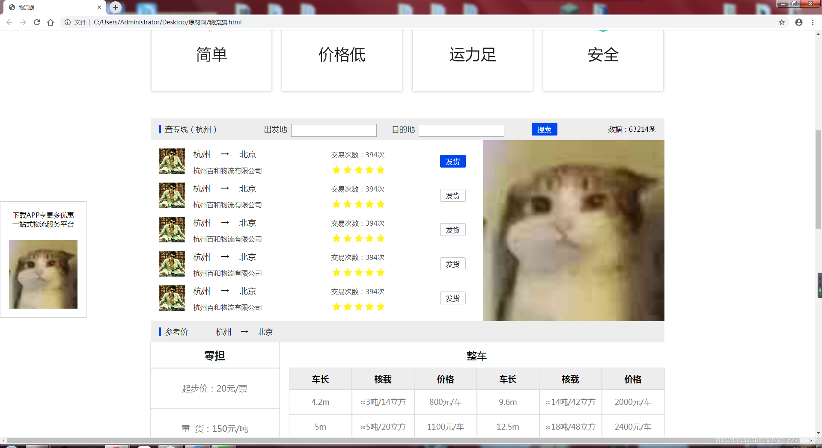This screenshot has width=822, height=448.
Task: Click the forward navigation arrow
Action: [x=23, y=22]
